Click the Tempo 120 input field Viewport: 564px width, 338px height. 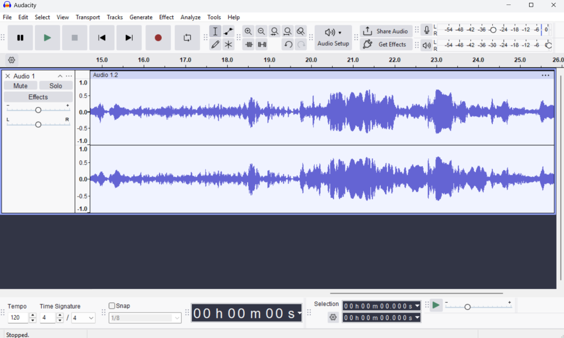pos(18,318)
